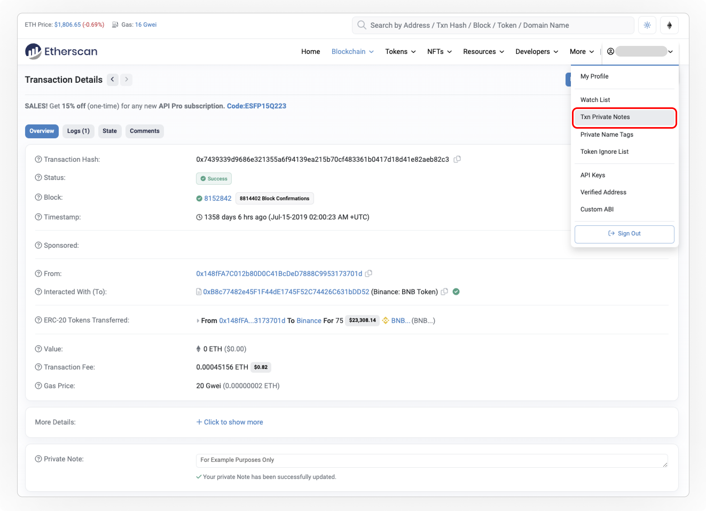Click help icon beside Private Note
Viewport: 706px width, 511px height.
pos(38,459)
